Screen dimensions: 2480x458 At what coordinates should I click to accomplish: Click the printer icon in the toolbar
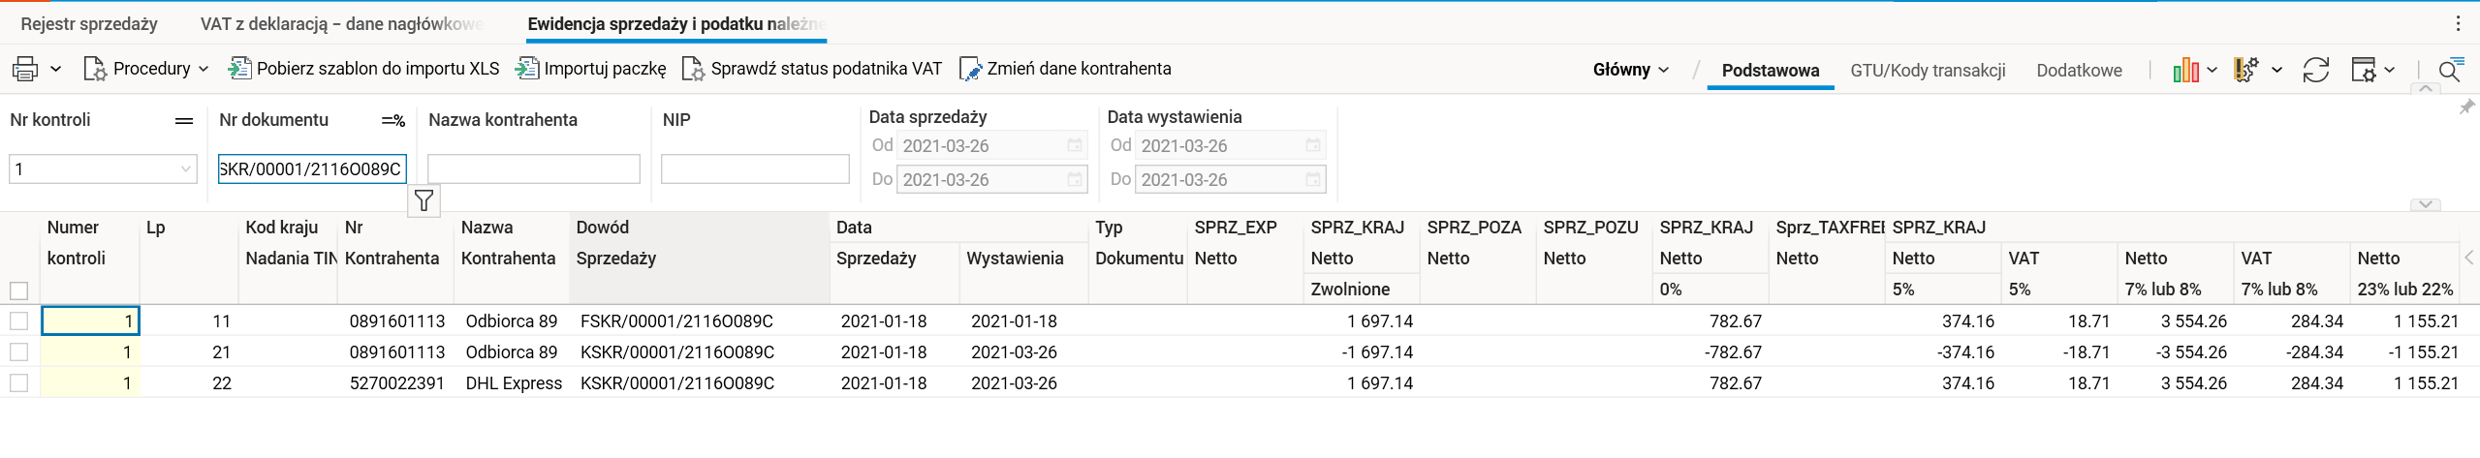pos(25,69)
